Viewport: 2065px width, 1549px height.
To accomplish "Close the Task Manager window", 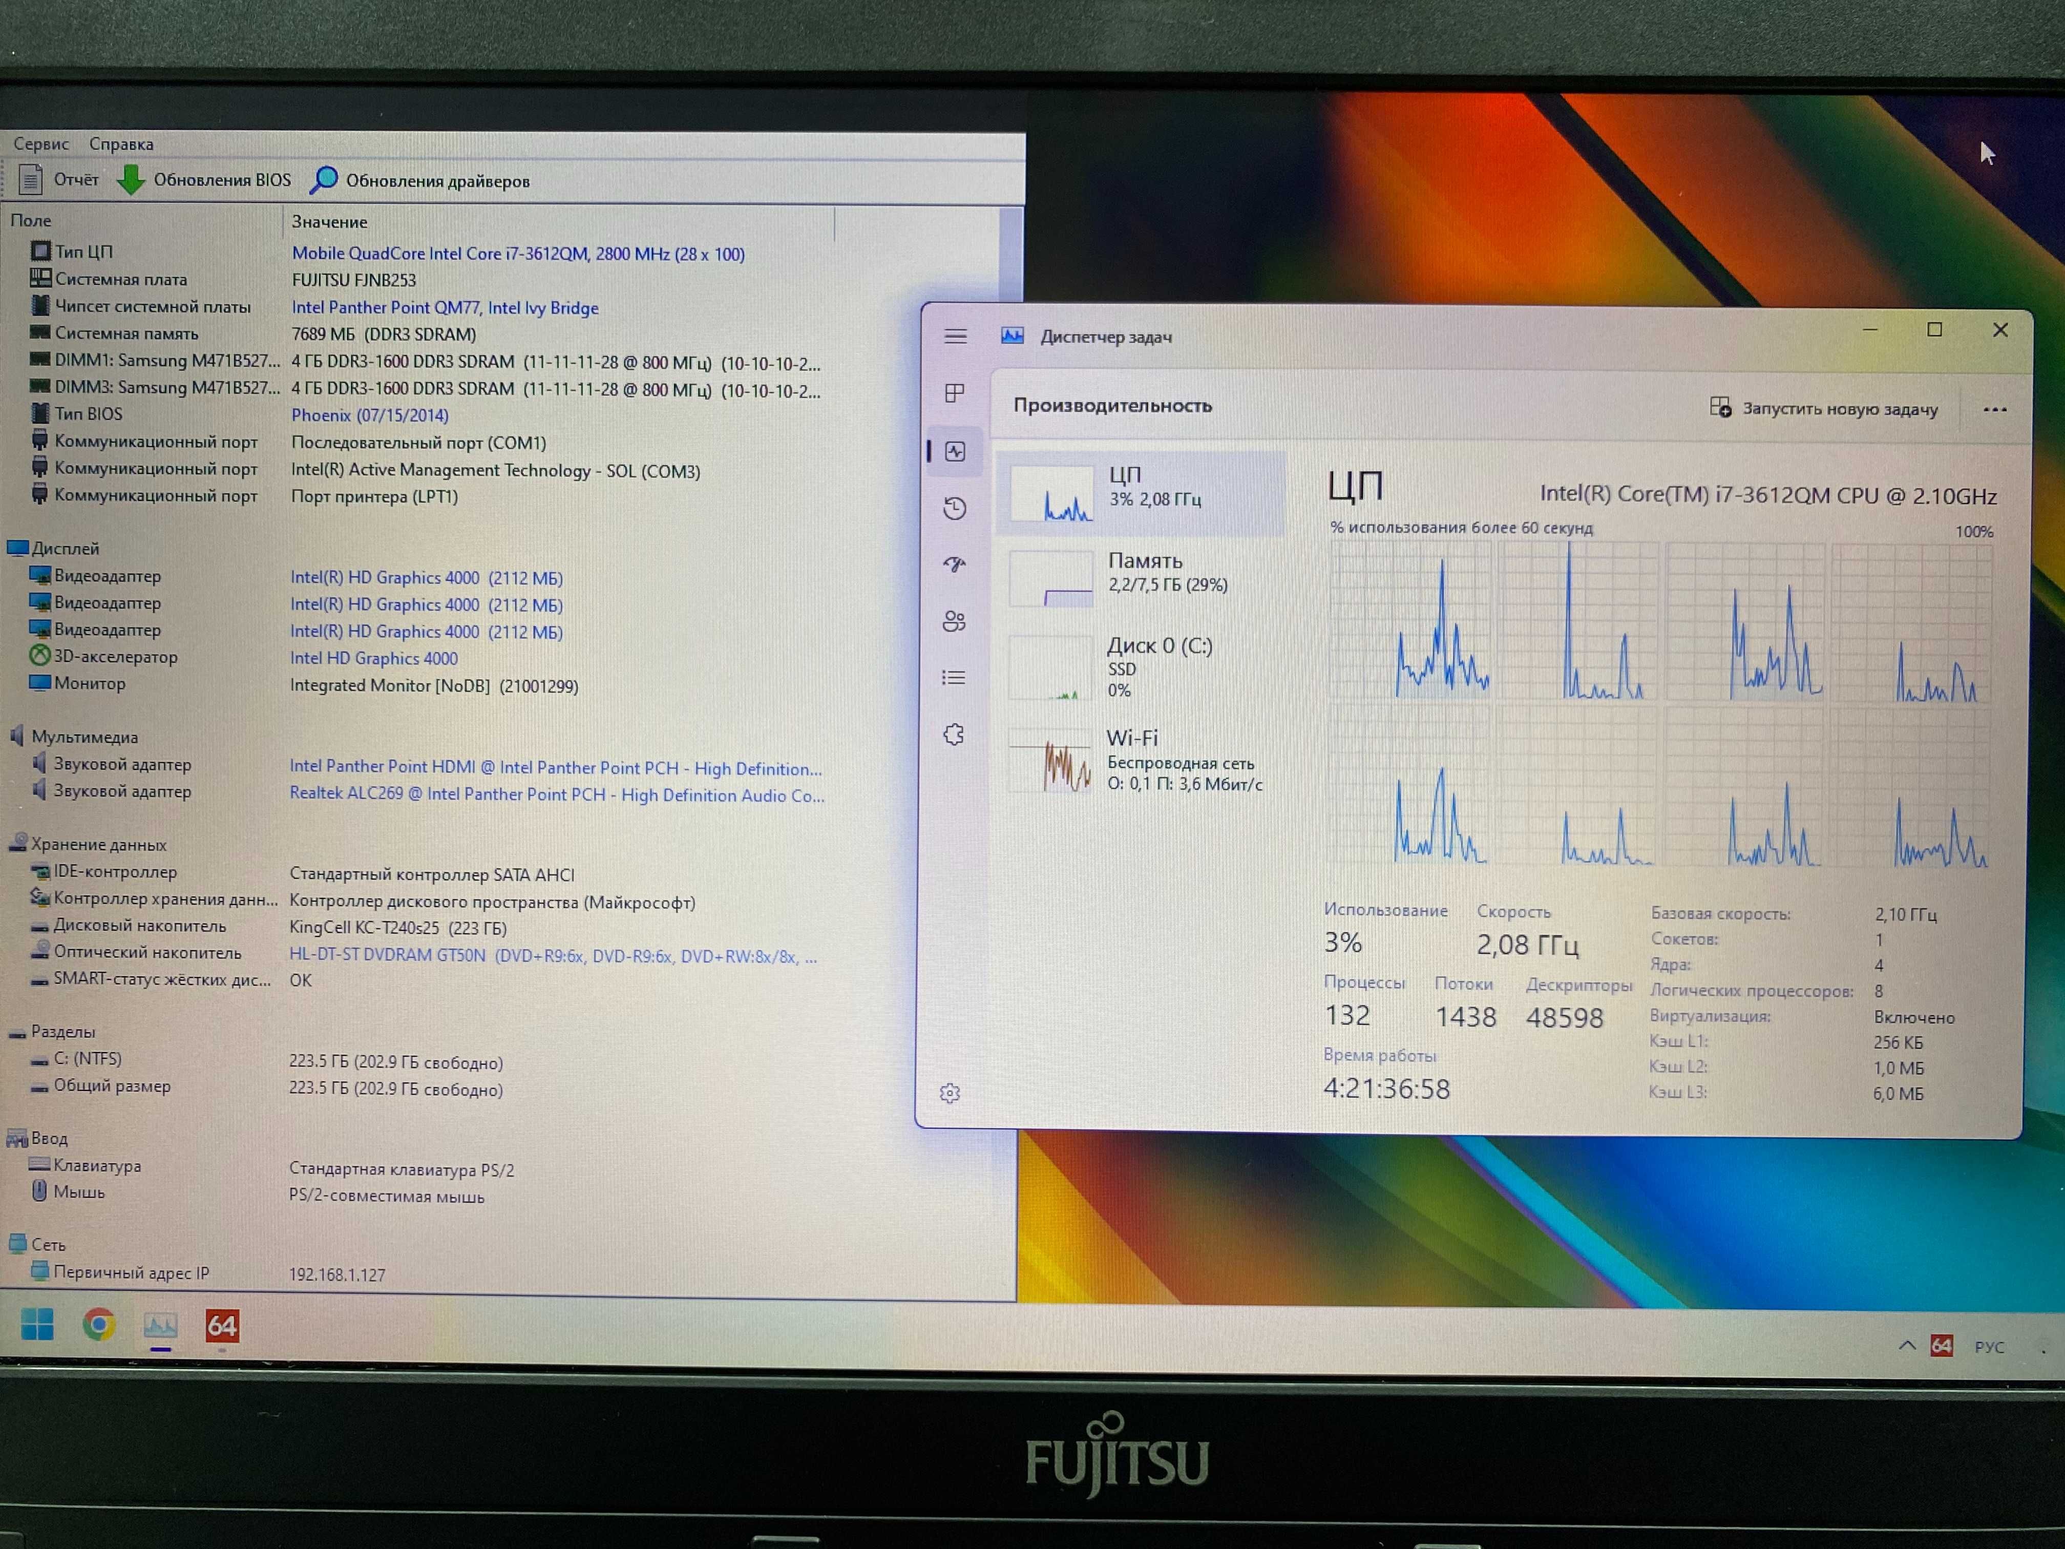I will (2000, 329).
